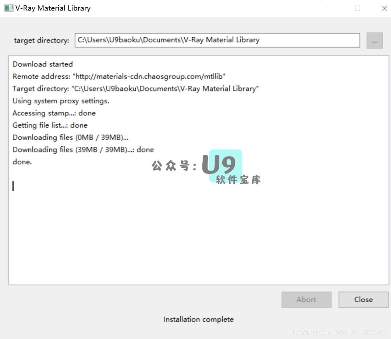Image resolution: width=391 pixels, height=339 pixels.
Task: Click the disabled maximize window button
Action: click(x=357, y=8)
